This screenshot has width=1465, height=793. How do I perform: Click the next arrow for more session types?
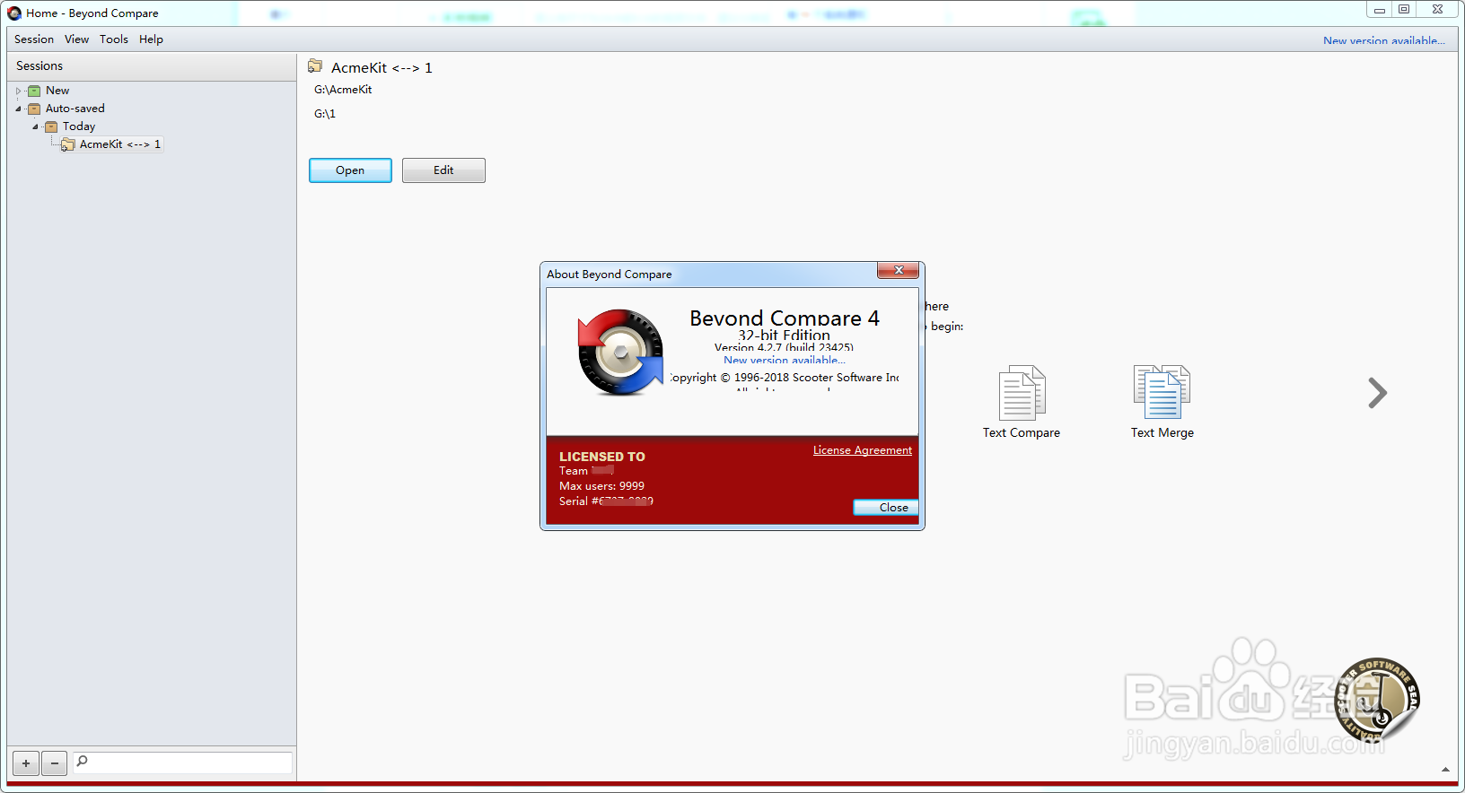click(x=1377, y=393)
